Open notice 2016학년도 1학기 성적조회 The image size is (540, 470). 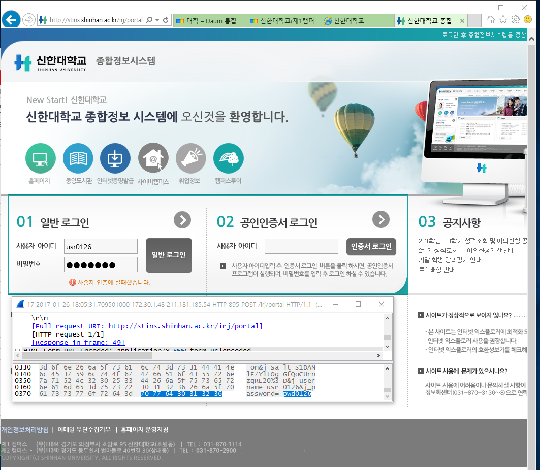(472, 241)
